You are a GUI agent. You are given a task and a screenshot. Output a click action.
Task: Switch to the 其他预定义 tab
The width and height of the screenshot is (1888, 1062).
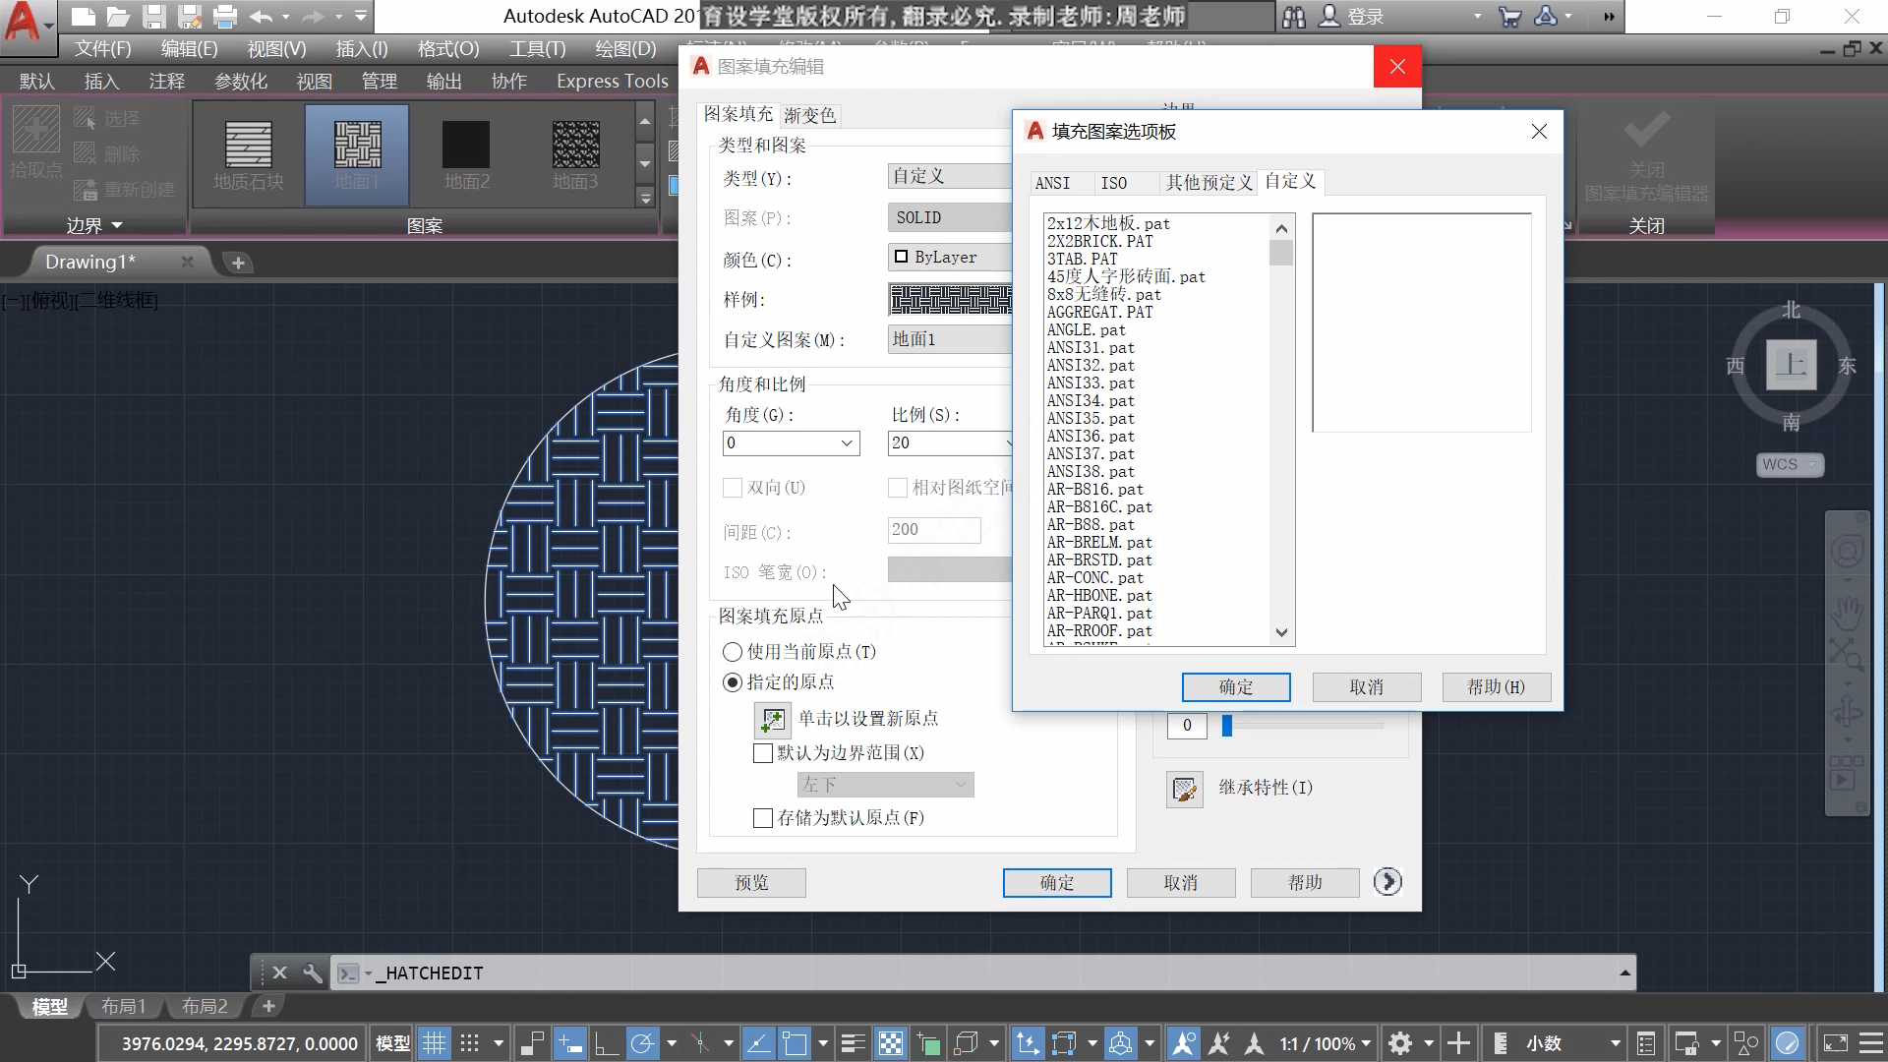coord(1209,183)
